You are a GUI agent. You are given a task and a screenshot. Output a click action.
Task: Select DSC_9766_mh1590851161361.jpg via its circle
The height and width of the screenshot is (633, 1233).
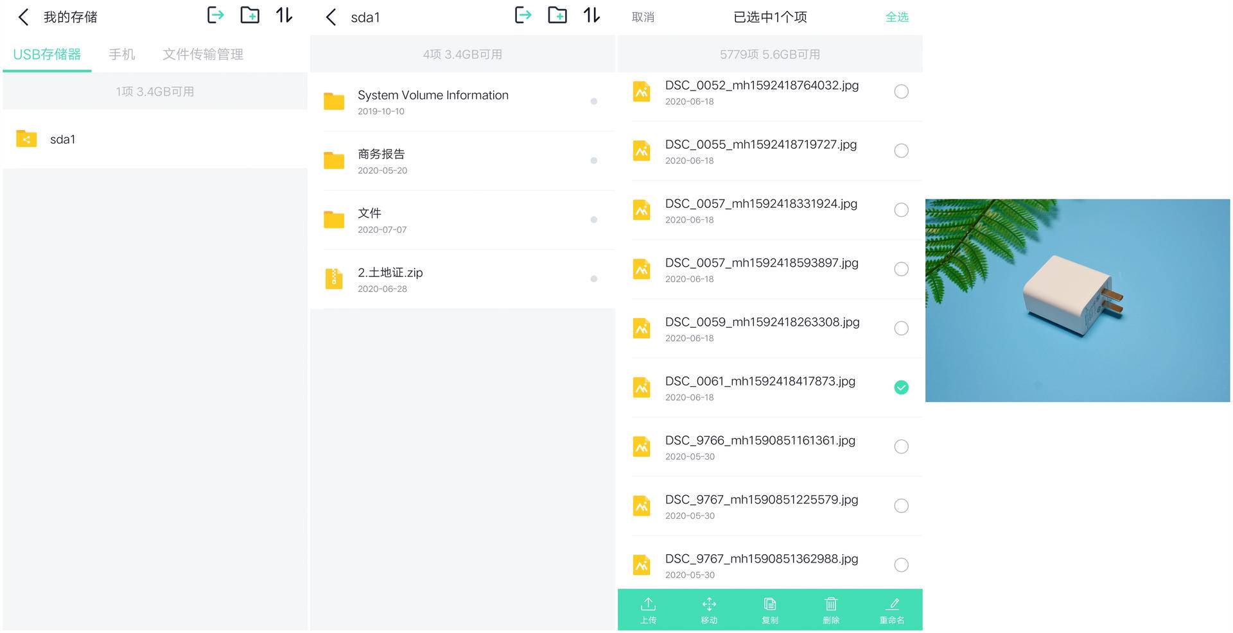point(902,446)
